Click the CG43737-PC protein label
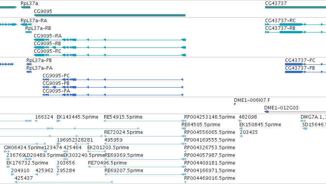Screen dimensions: 326x184 point(300,60)
